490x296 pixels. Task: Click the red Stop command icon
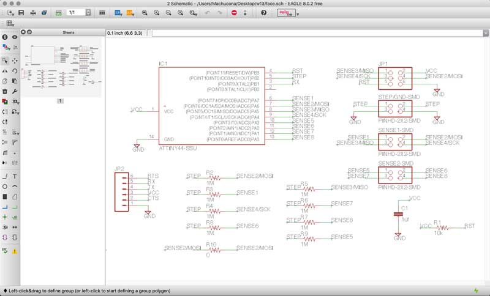pyautogui.click(x=234, y=13)
